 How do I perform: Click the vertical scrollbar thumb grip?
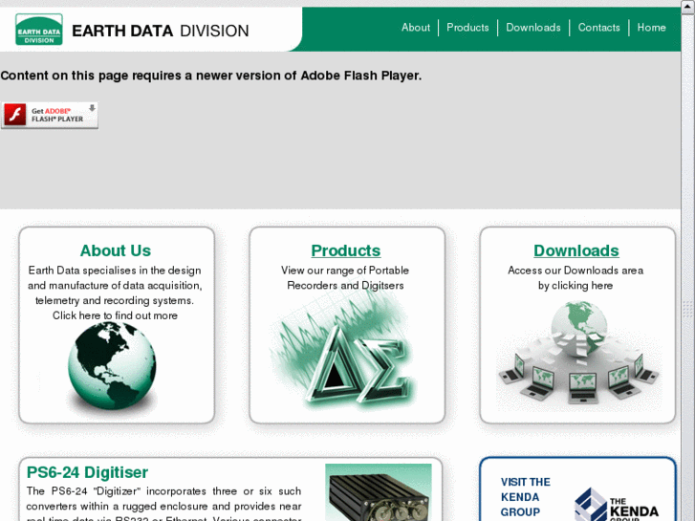(688, 309)
